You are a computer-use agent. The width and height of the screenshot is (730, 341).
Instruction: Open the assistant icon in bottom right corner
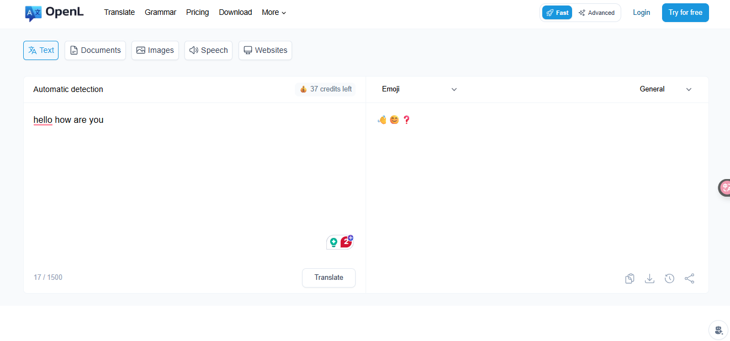pos(717,329)
